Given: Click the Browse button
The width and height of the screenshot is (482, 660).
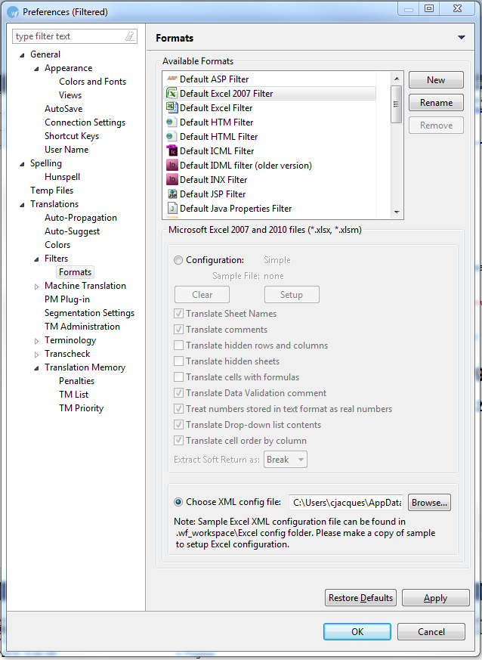Looking at the screenshot, I should coord(429,502).
